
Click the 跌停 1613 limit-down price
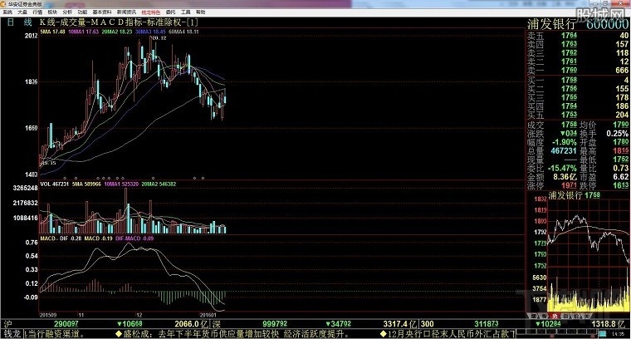point(621,185)
